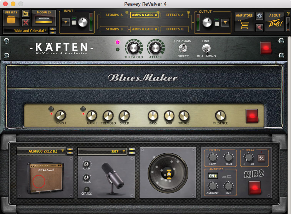Open the Amp Store shopping cart
The height and width of the screenshot is (214, 291).
point(244,22)
